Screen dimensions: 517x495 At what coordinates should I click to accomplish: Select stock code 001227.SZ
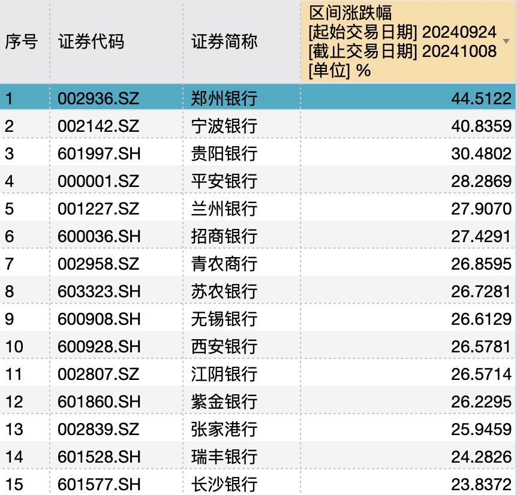coord(98,209)
